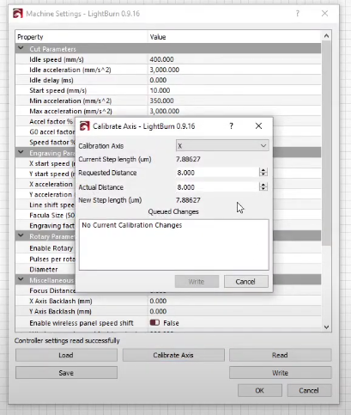Image resolution: width=351 pixels, height=415 pixels.
Task: Select the X Axis Backlash (mm) row
Action: coord(168,301)
